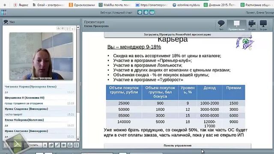Click the webinar app logo icon at top left

pos(4,12)
